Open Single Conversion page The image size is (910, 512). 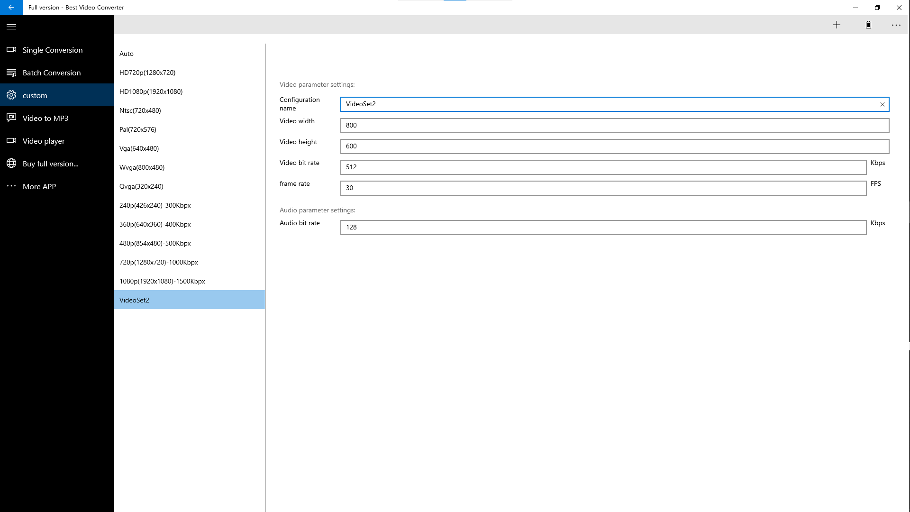point(57,50)
